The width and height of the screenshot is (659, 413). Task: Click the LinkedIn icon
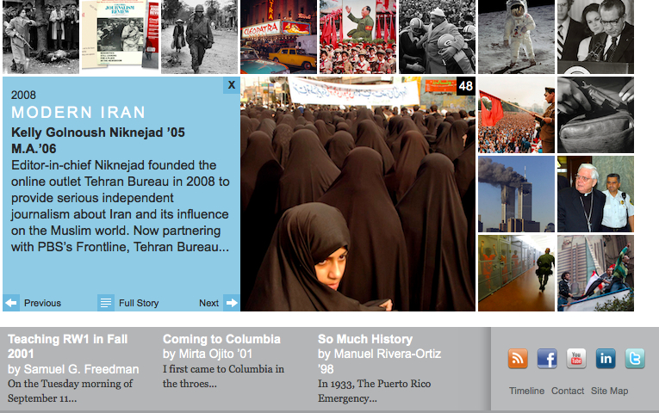pyautogui.click(x=606, y=359)
